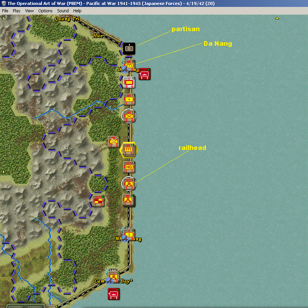
Task: Open the Help menu
Action: tap(77, 11)
